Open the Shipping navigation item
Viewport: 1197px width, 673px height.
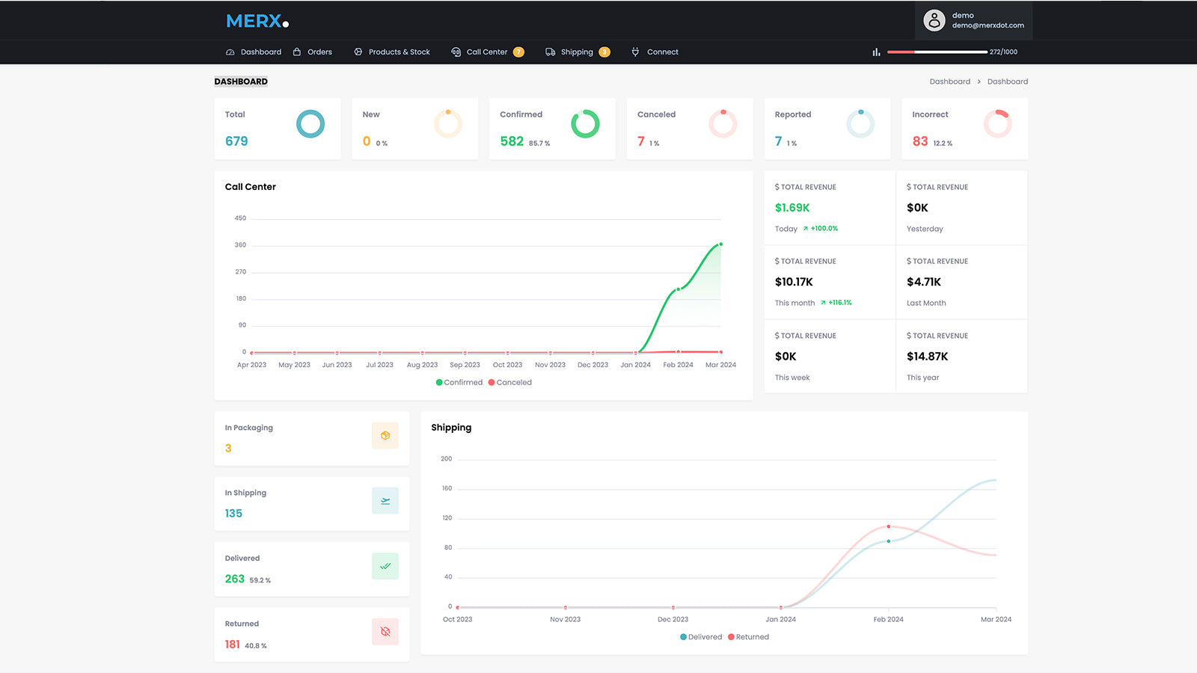[x=576, y=52]
